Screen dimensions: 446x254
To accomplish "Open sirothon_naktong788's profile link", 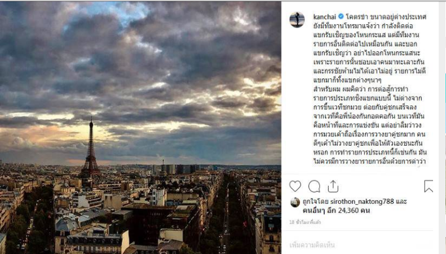I will (362, 202).
